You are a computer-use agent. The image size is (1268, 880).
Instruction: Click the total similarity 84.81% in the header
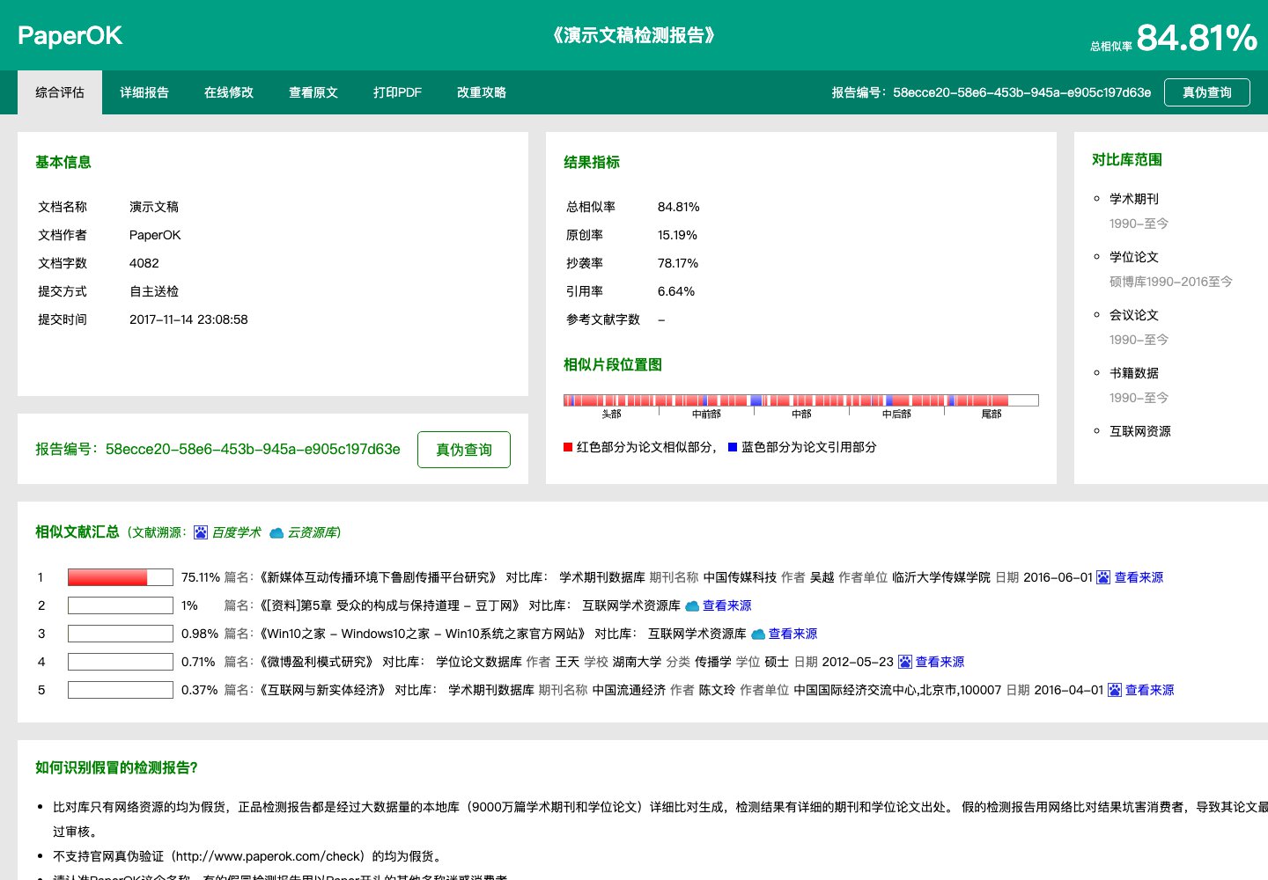pyautogui.click(x=1197, y=38)
